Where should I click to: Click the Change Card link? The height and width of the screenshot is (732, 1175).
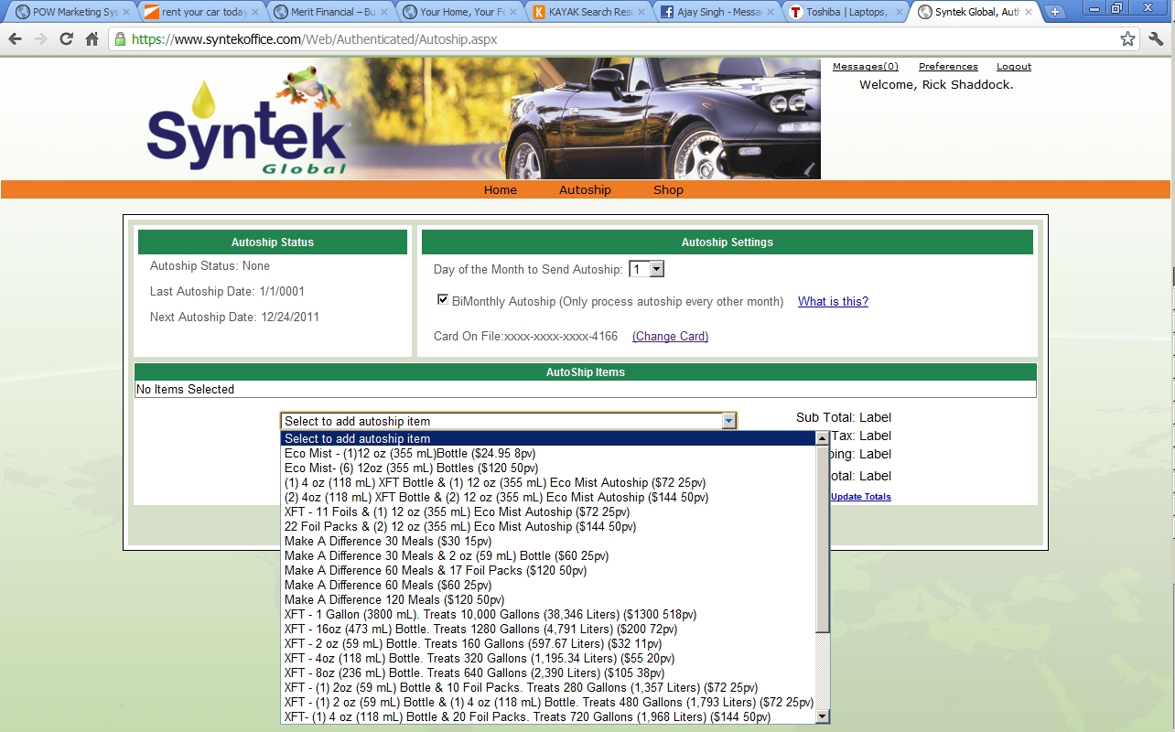click(x=670, y=336)
